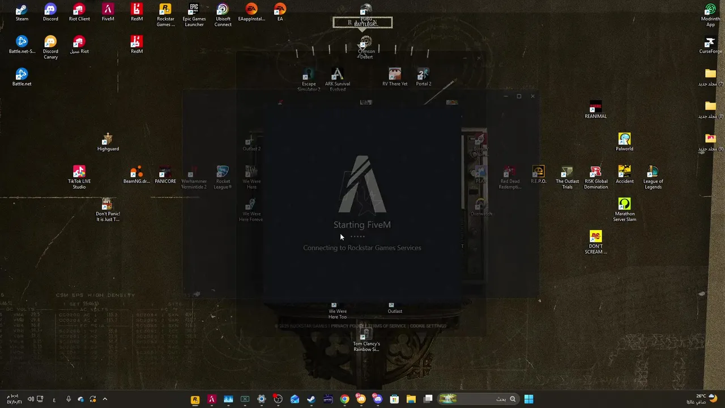The image size is (725, 408).
Task: Select the Discord Canary desktop shortcut
Action: click(x=50, y=48)
